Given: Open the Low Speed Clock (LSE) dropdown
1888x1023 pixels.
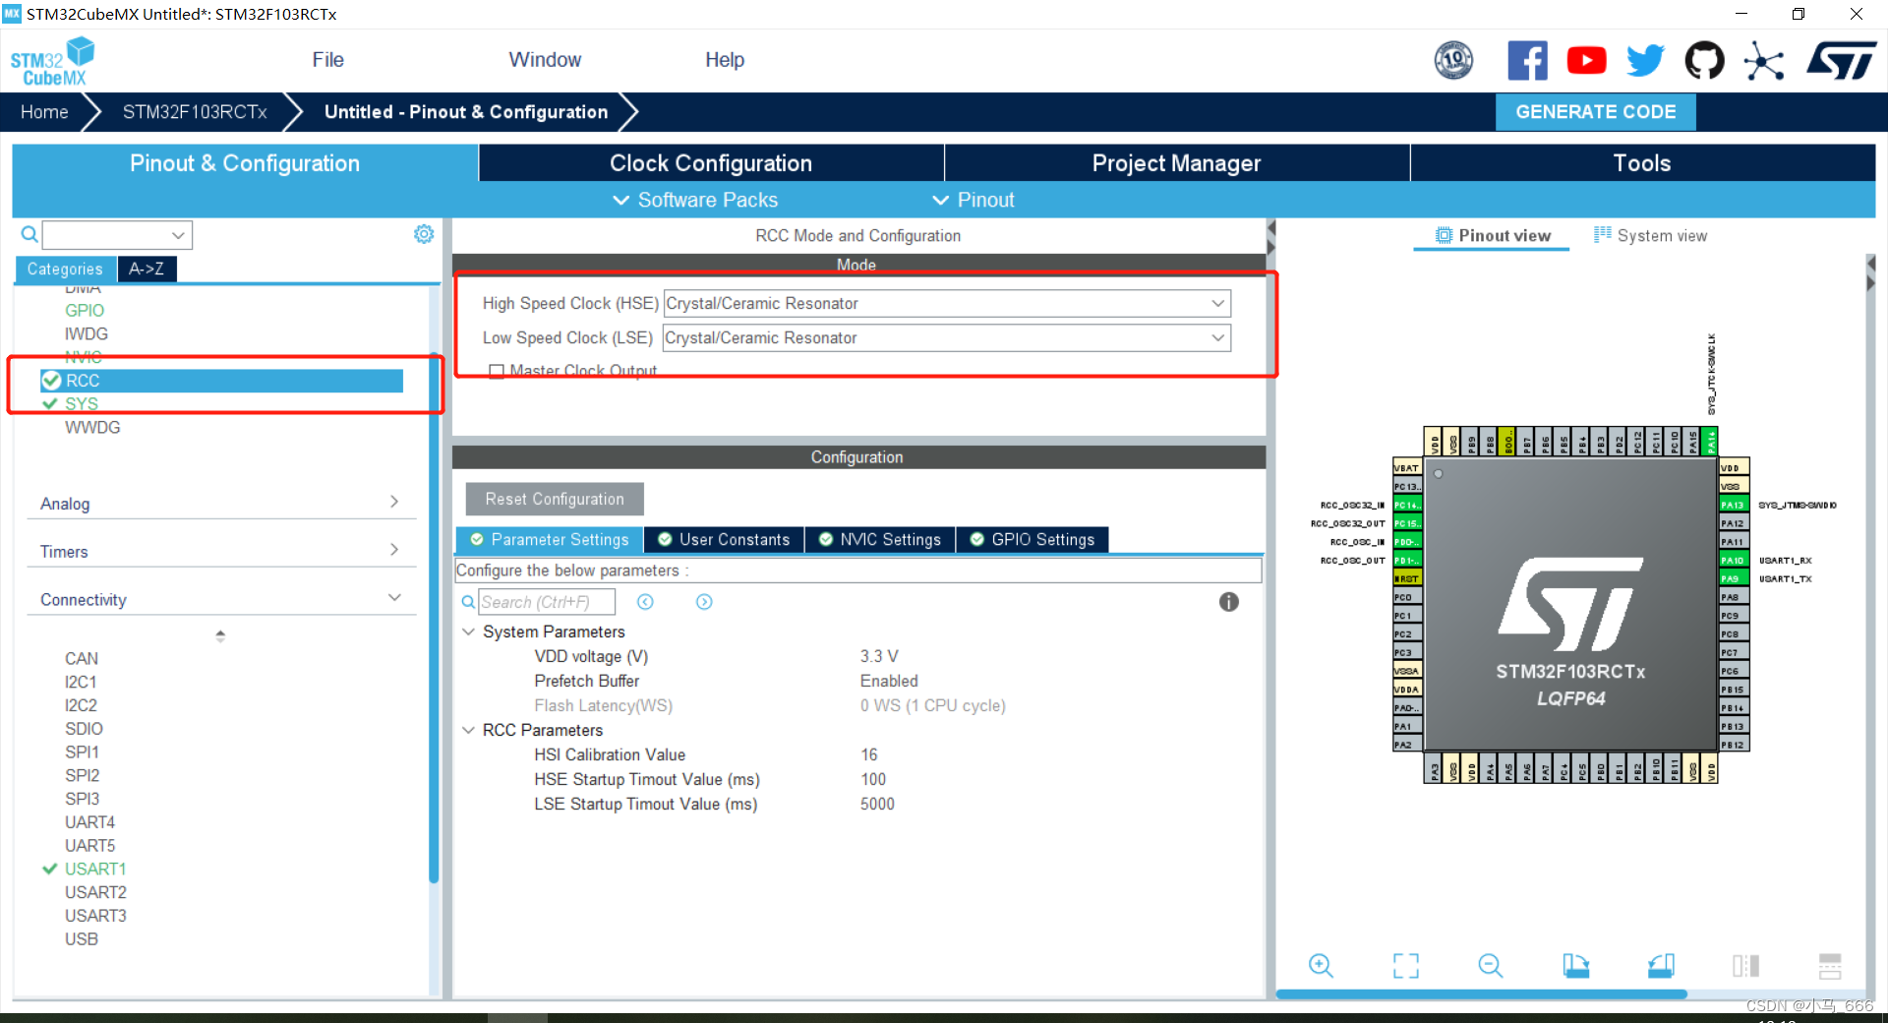Looking at the screenshot, I should coord(947,337).
